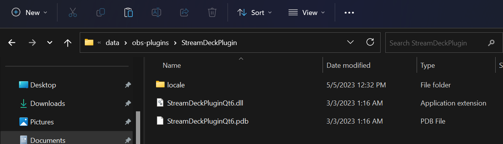Viewport: 503px width, 144px height.
Task: Click the Copy icon in toolbar
Action: click(101, 12)
